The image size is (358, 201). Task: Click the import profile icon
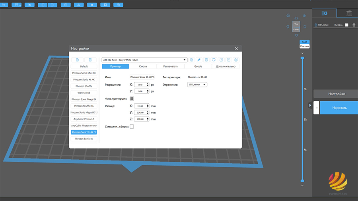click(x=221, y=60)
